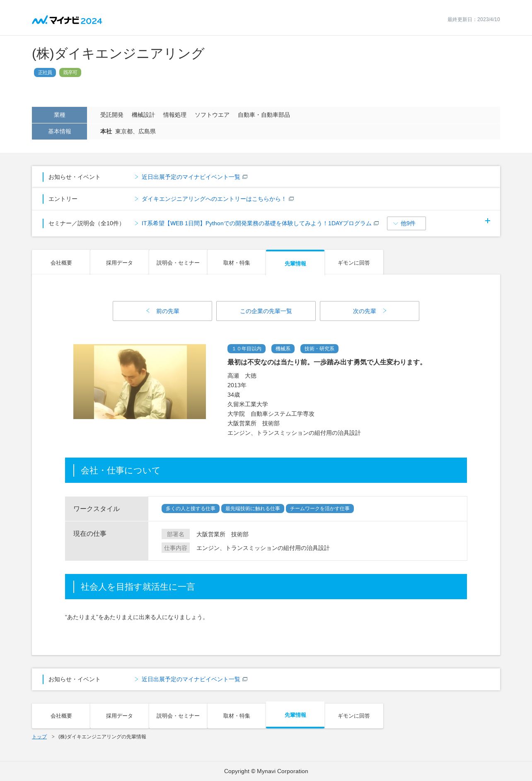Select upper 先輩情報 tab
Image resolution: width=532 pixels, height=781 pixels.
295,263
